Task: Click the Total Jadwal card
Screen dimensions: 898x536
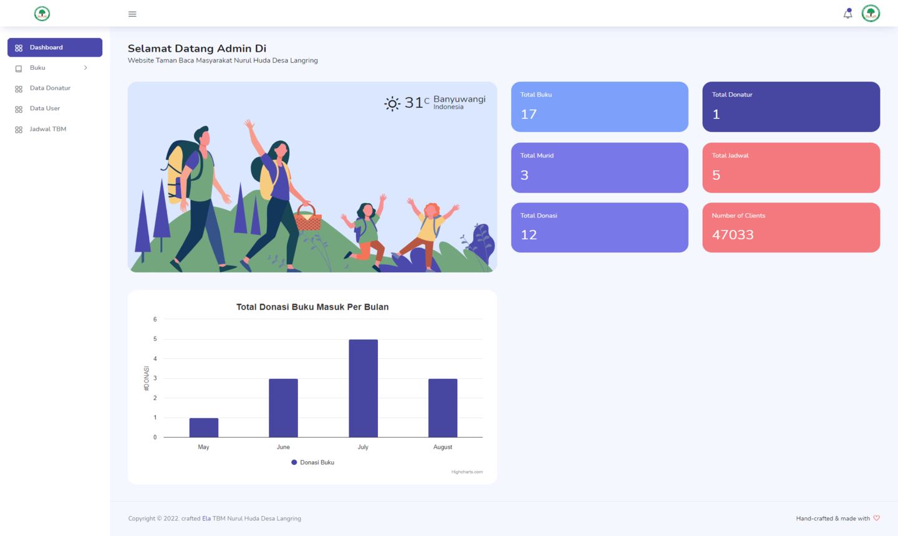Action: [x=791, y=168]
